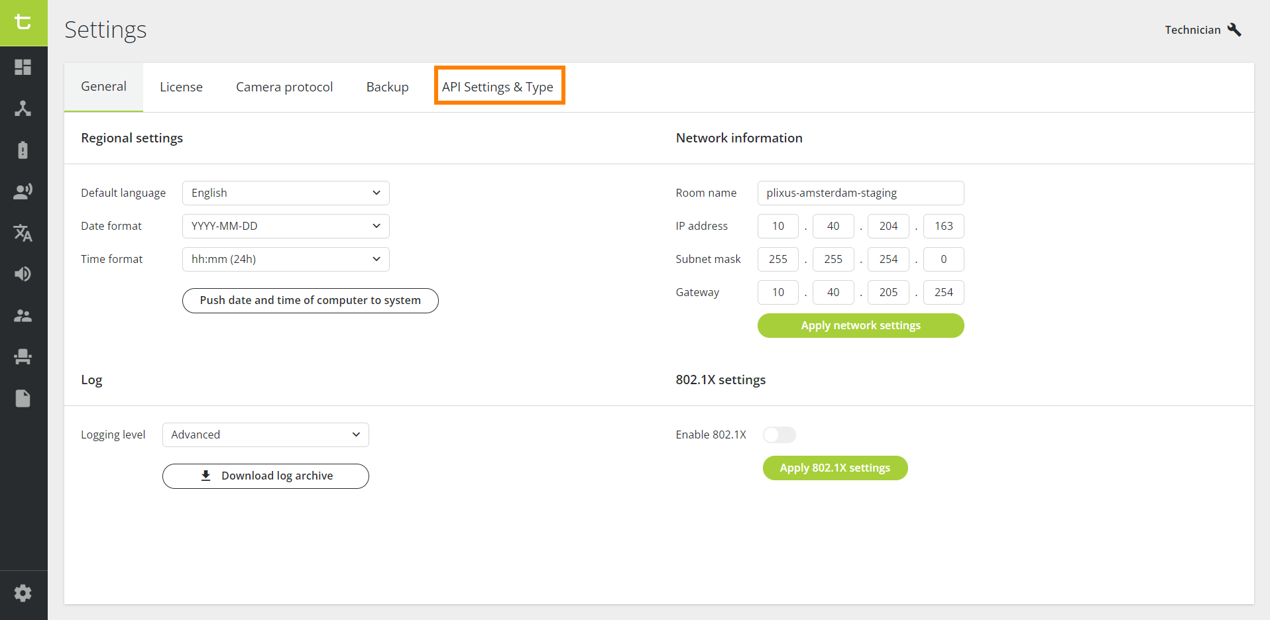Click Download log archive button

pos(265,476)
